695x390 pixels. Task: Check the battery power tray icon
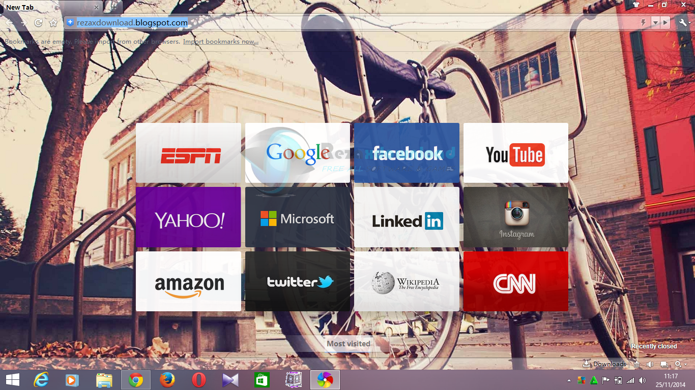click(x=618, y=380)
